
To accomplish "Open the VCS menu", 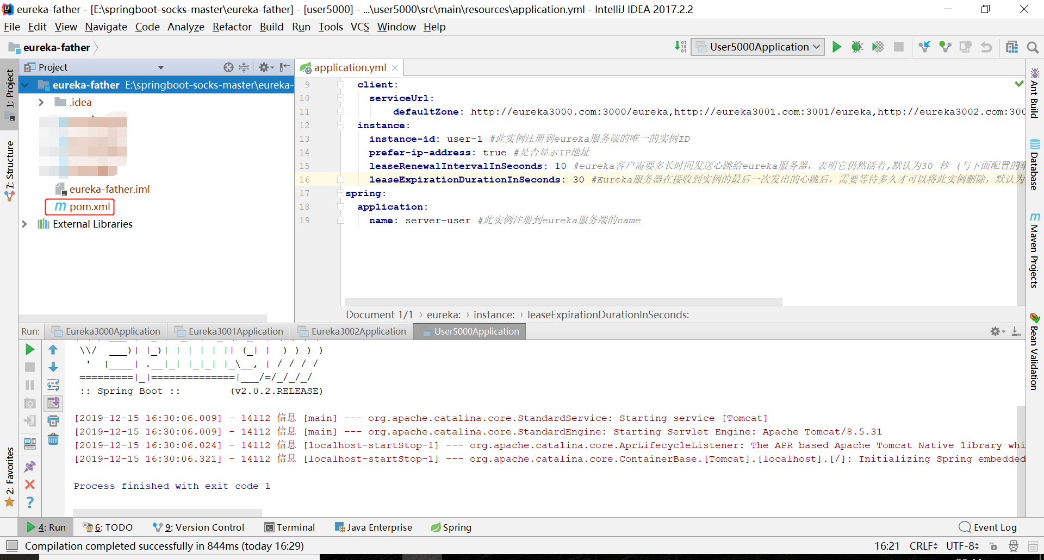I will (x=360, y=27).
